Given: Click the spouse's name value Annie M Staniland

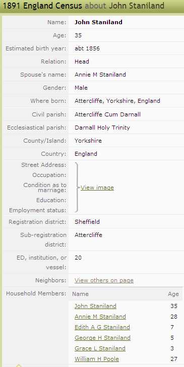Looking at the screenshot, I should point(100,75).
